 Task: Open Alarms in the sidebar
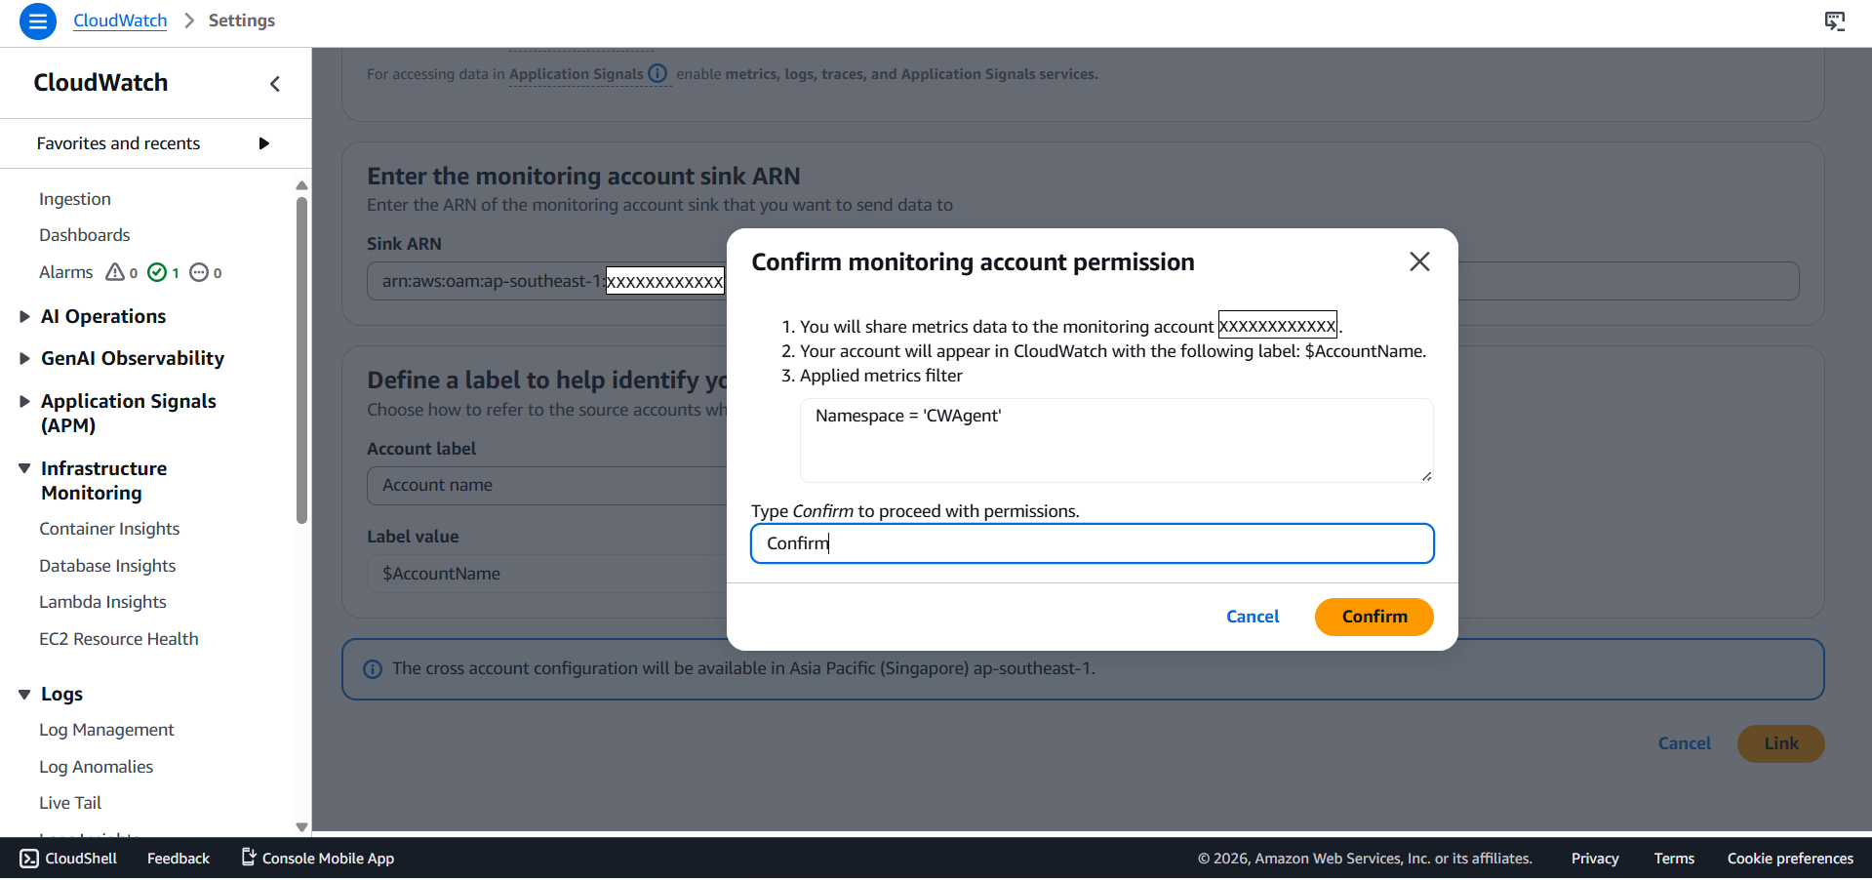(x=65, y=272)
